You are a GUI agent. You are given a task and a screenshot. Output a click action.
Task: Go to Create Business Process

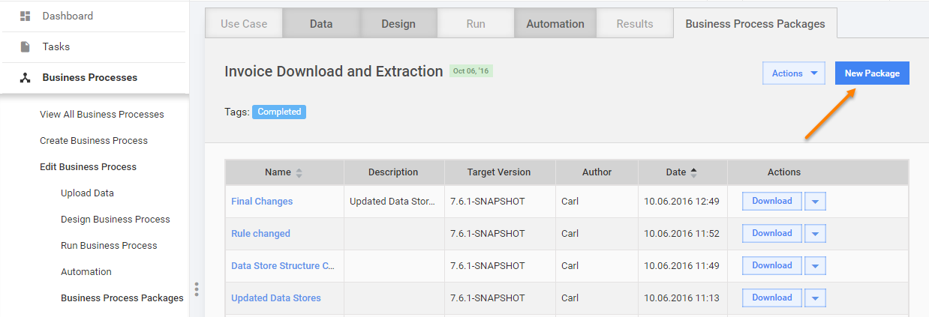click(94, 141)
